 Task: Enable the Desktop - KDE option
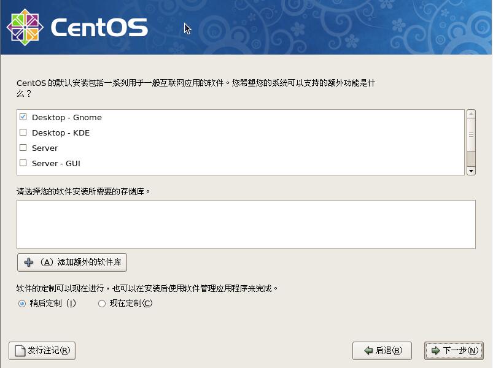[23, 132]
